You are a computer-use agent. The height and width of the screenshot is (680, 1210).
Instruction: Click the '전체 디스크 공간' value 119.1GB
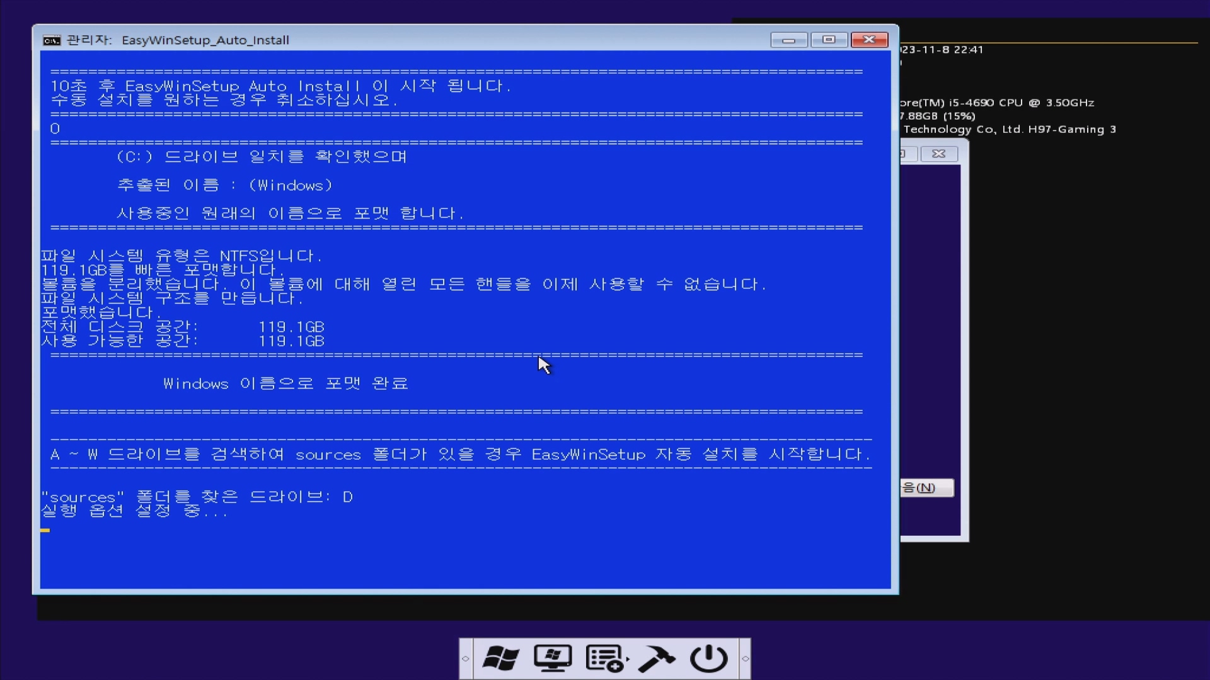[291, 327]
